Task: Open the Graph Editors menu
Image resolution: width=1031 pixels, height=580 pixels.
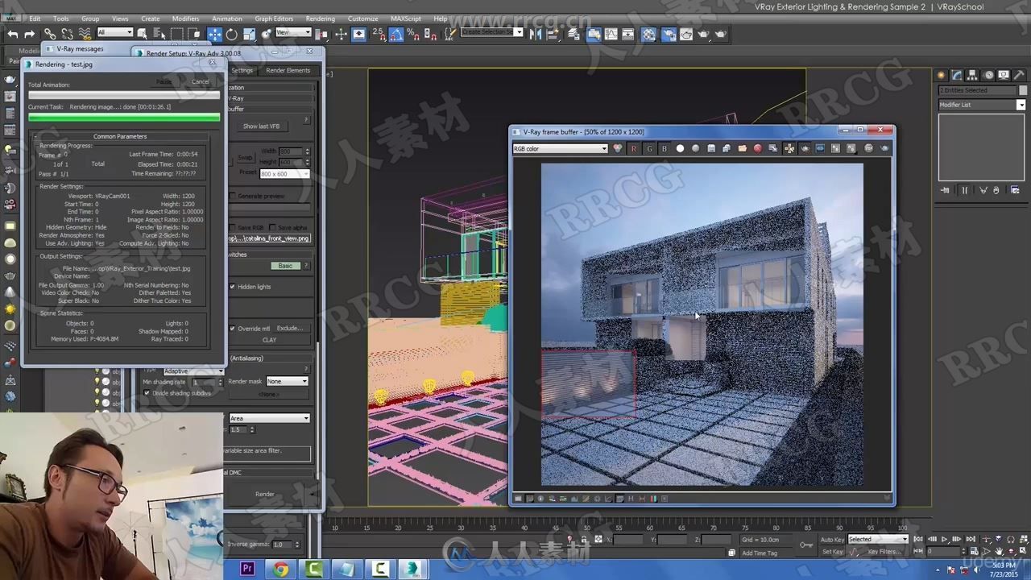Action: coord(274,19)
